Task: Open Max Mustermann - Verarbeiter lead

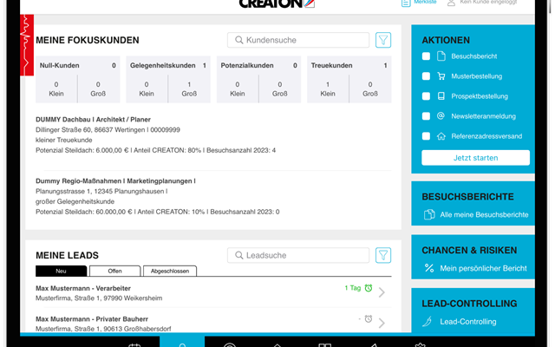Action: 83,288
